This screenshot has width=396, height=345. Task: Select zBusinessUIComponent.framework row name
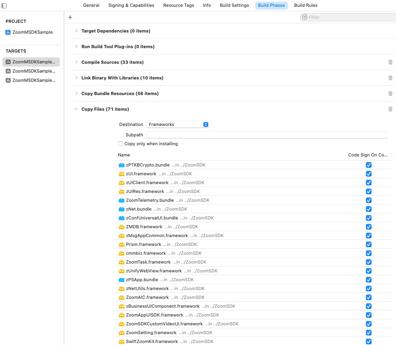click(162, 306)
